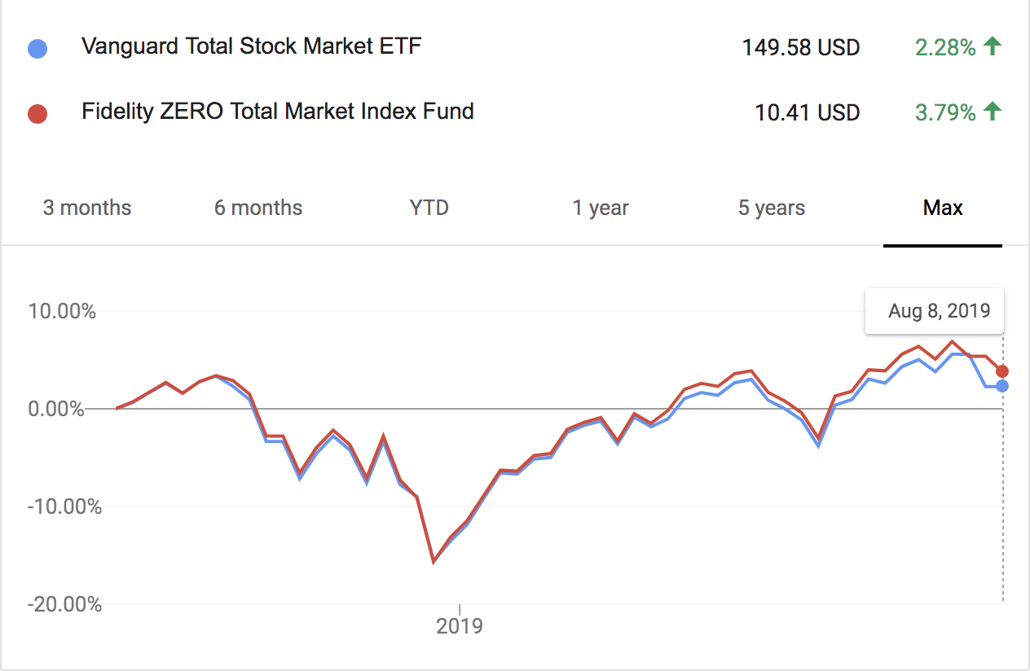Select the blue data point endpoint on the chart
The width and height of the screenshot is (1030, 671).
[x=1001, y=386]
